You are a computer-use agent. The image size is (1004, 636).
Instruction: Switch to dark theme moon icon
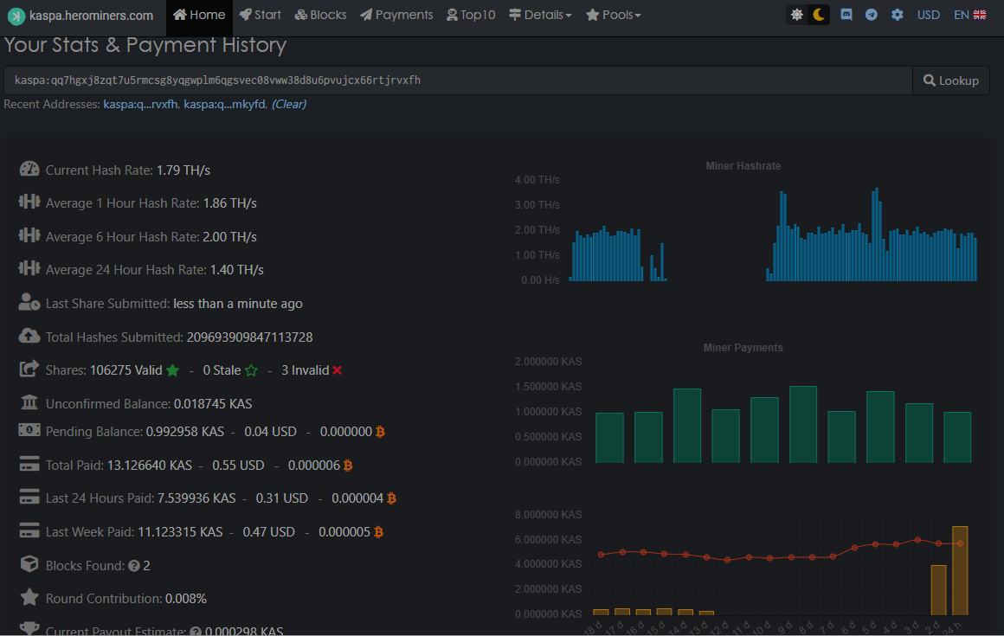(x=819, y=15)
